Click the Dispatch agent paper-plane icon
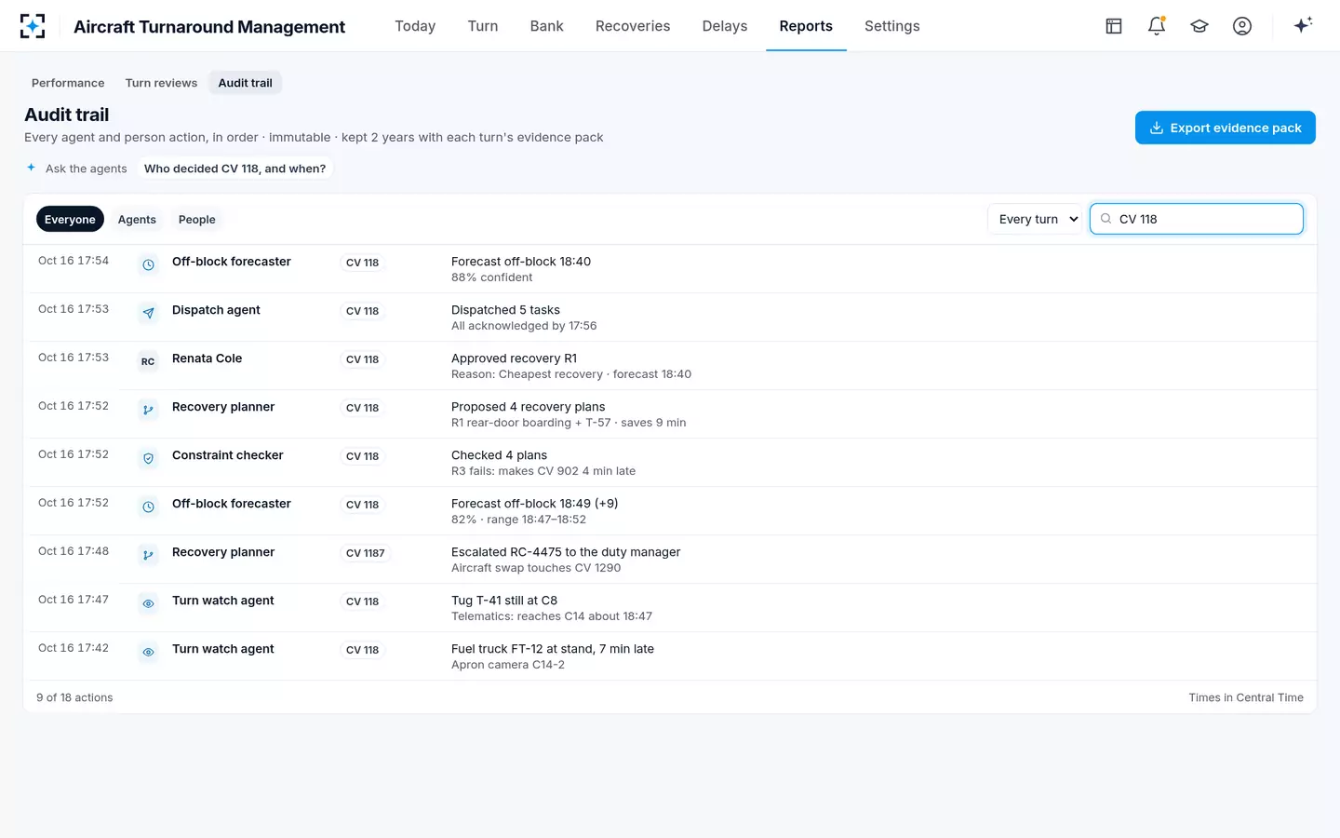This screenshot has height=838, width=1340. (148, 314)
